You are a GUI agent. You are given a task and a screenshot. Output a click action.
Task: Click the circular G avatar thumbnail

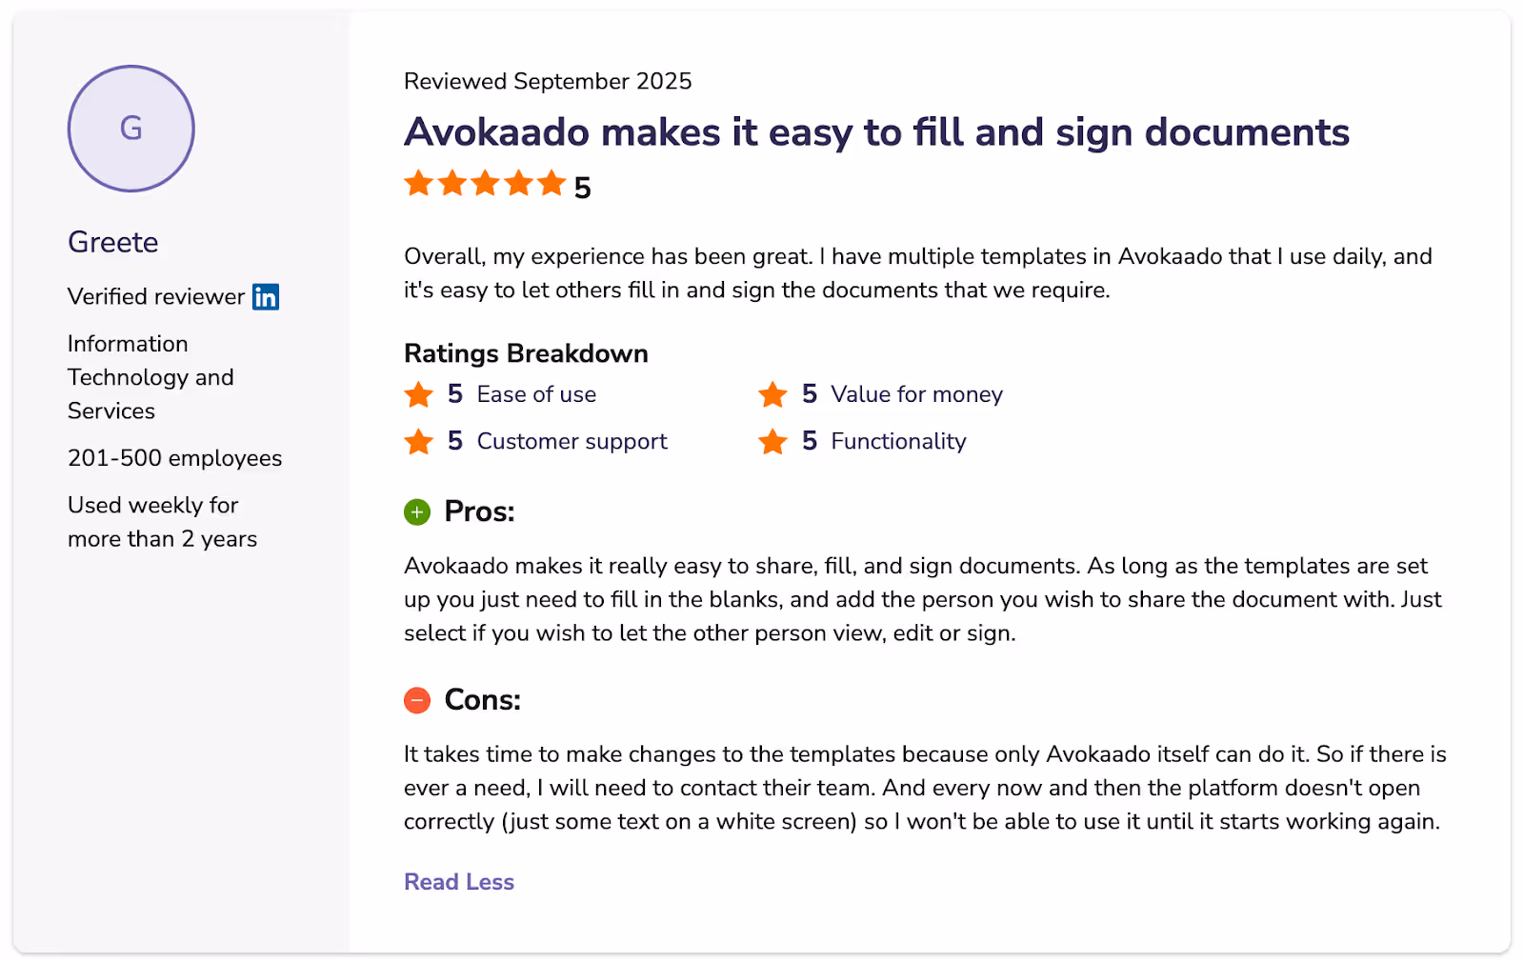click(130, 129)
